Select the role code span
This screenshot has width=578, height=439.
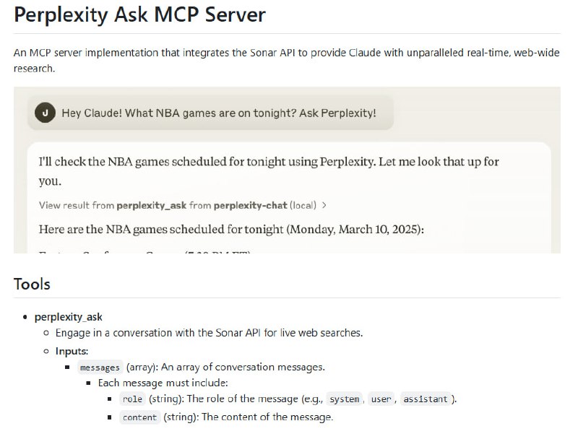tap(133, 399)
